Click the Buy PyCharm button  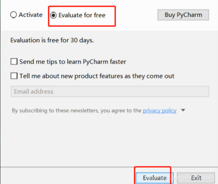(x=183, y=15)
